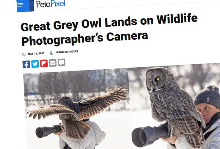220x149 pixels.
Task: Click the owl's yellow eye in the right photo
Action: coord(158,79)
